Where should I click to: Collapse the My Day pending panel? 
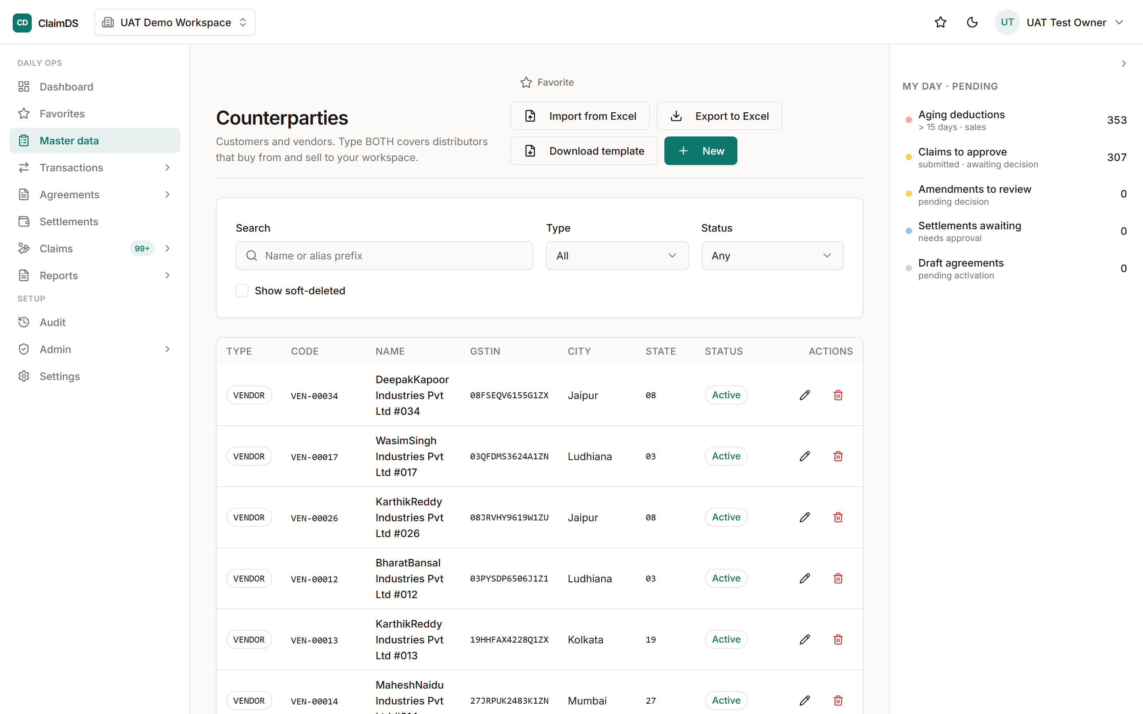[x=1124, y=64]
